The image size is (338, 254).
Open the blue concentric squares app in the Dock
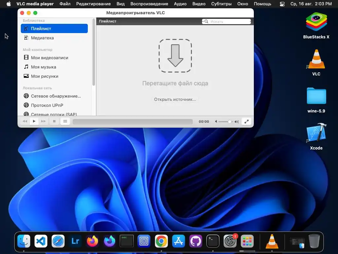[144, 241]
